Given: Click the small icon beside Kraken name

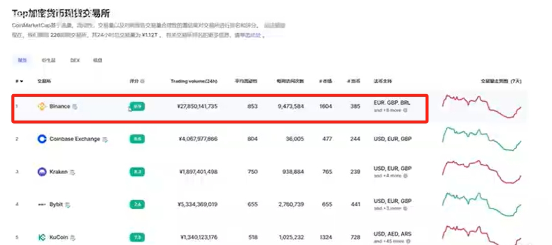Looking at the screenshot, I should [72, 172].
